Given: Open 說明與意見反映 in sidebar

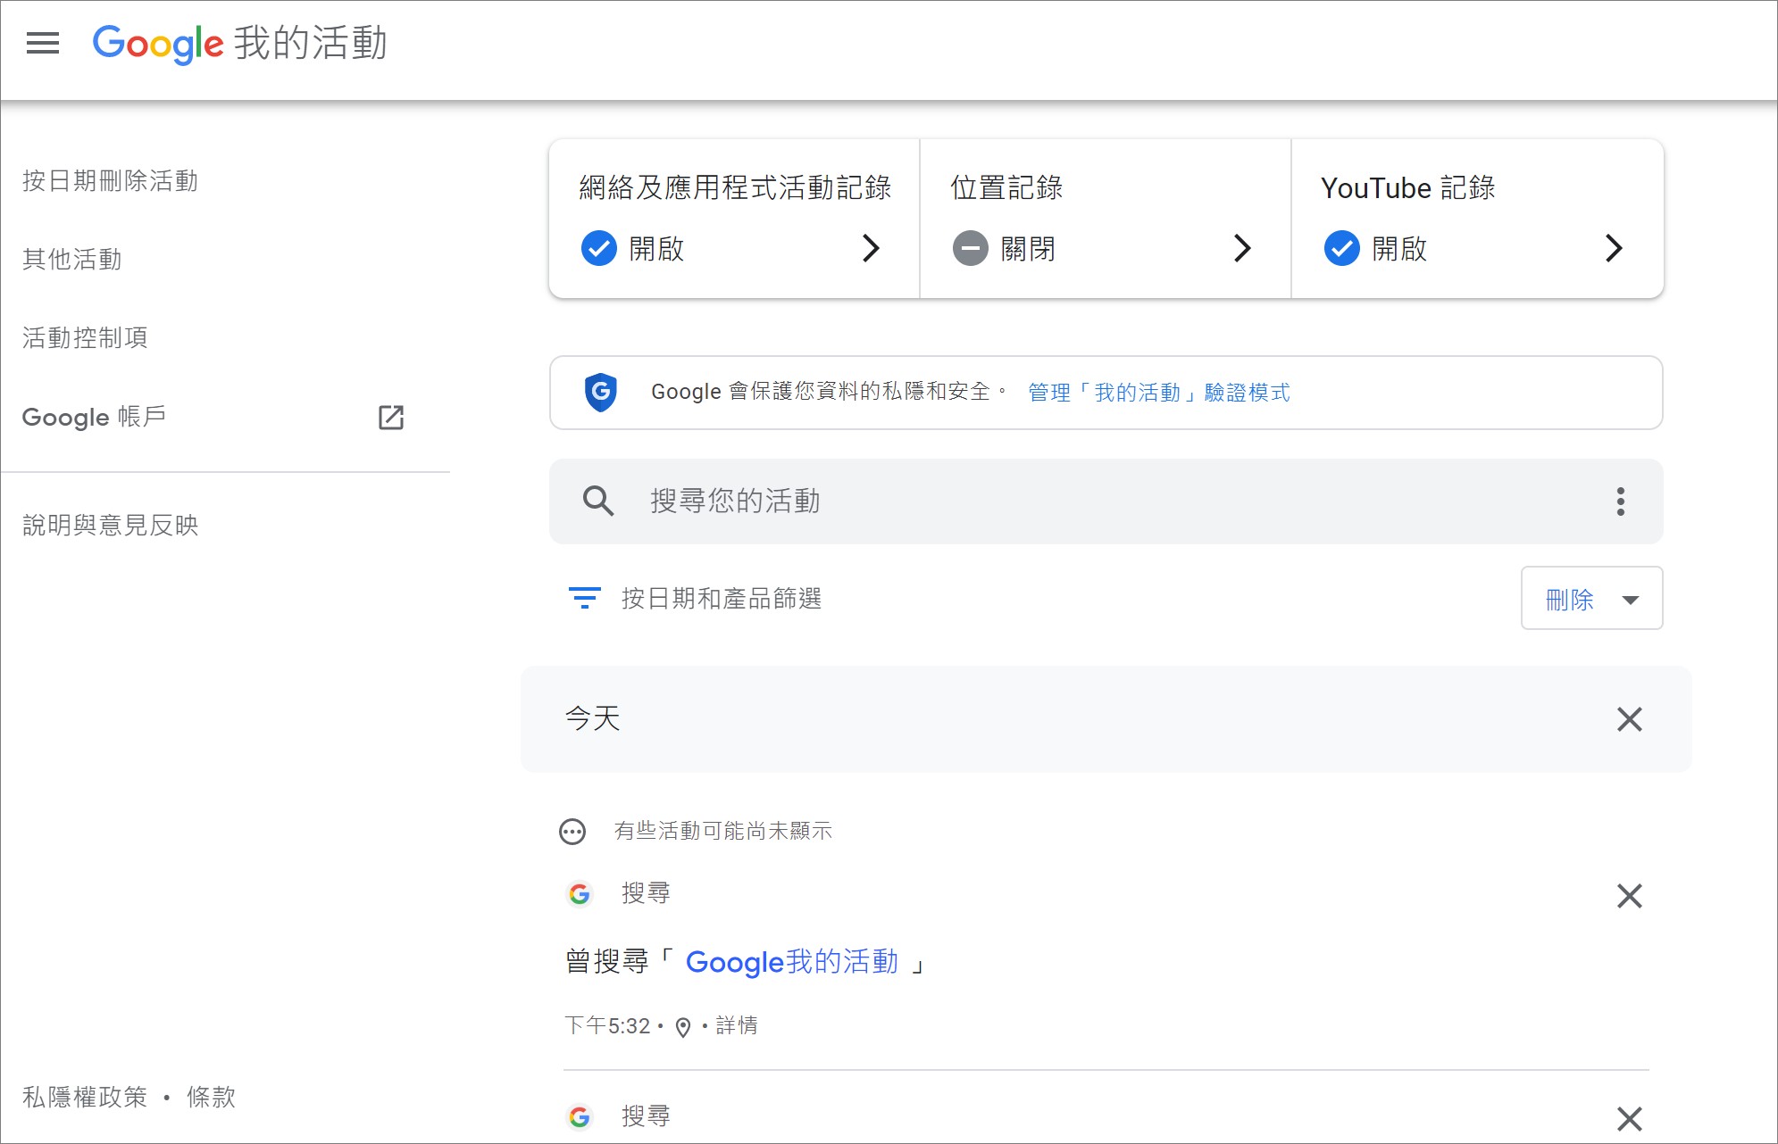Looking at the screenshot, I should (110, 526).
